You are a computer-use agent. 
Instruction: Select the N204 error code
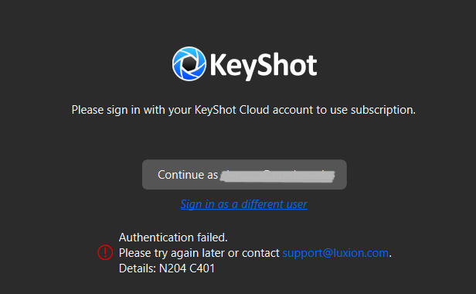172,268
